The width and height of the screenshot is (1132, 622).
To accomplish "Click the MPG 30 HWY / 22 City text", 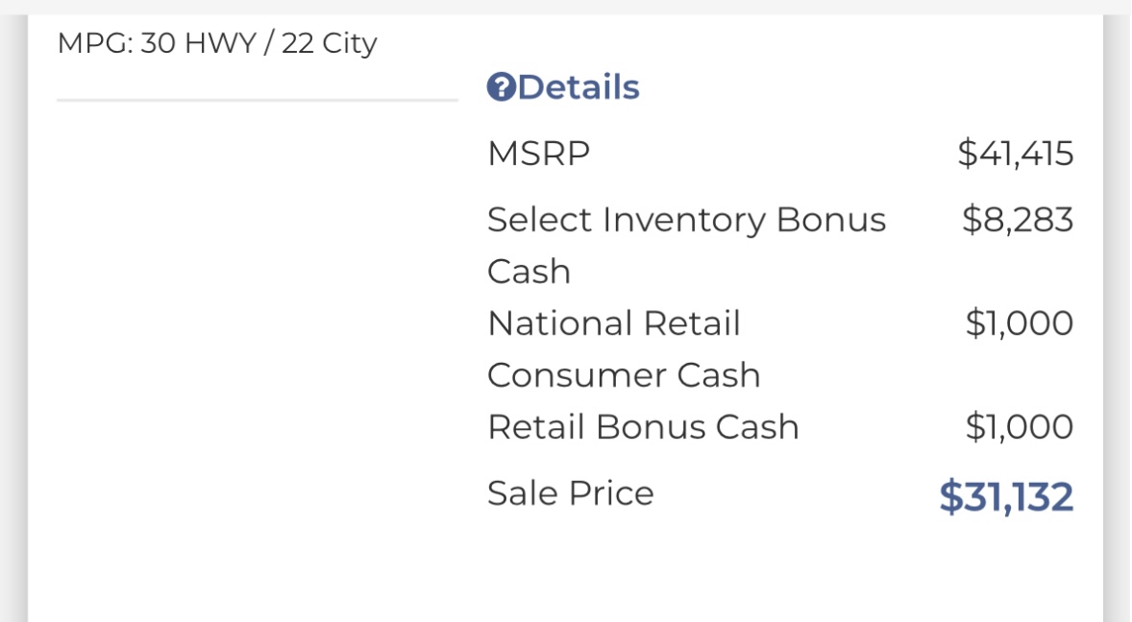I will pyautogui.click(x=217, y=43).
